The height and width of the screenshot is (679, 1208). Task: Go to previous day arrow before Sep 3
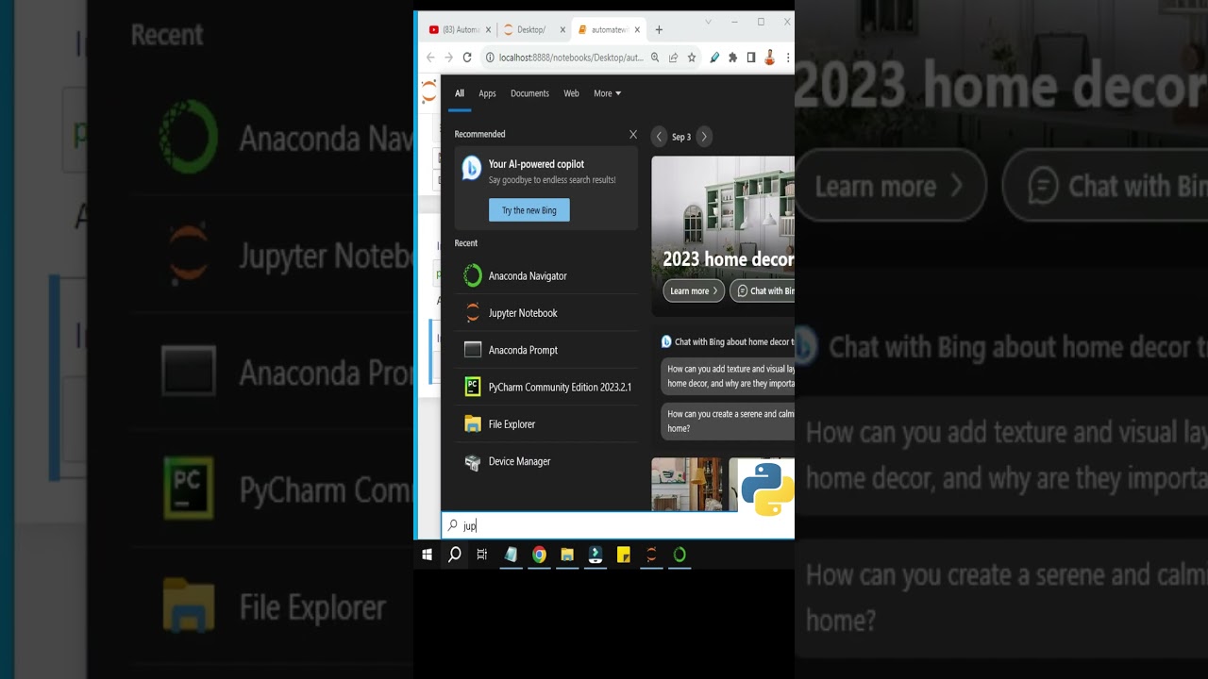[659, 137]
